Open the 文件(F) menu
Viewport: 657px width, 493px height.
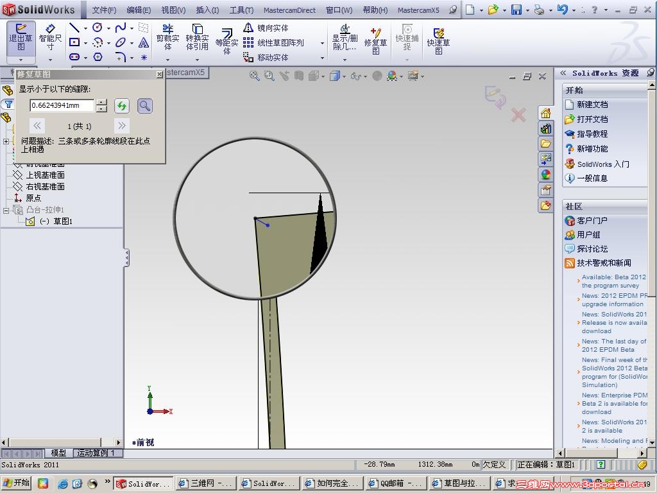(x=104, y=10)
